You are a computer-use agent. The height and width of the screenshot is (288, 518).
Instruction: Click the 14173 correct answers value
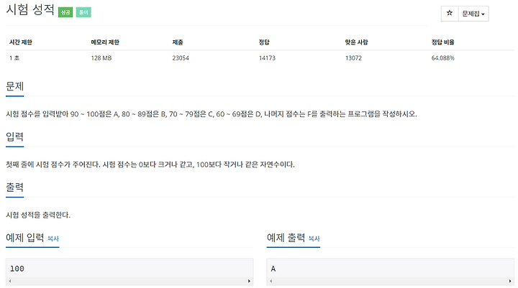(267, 58)
